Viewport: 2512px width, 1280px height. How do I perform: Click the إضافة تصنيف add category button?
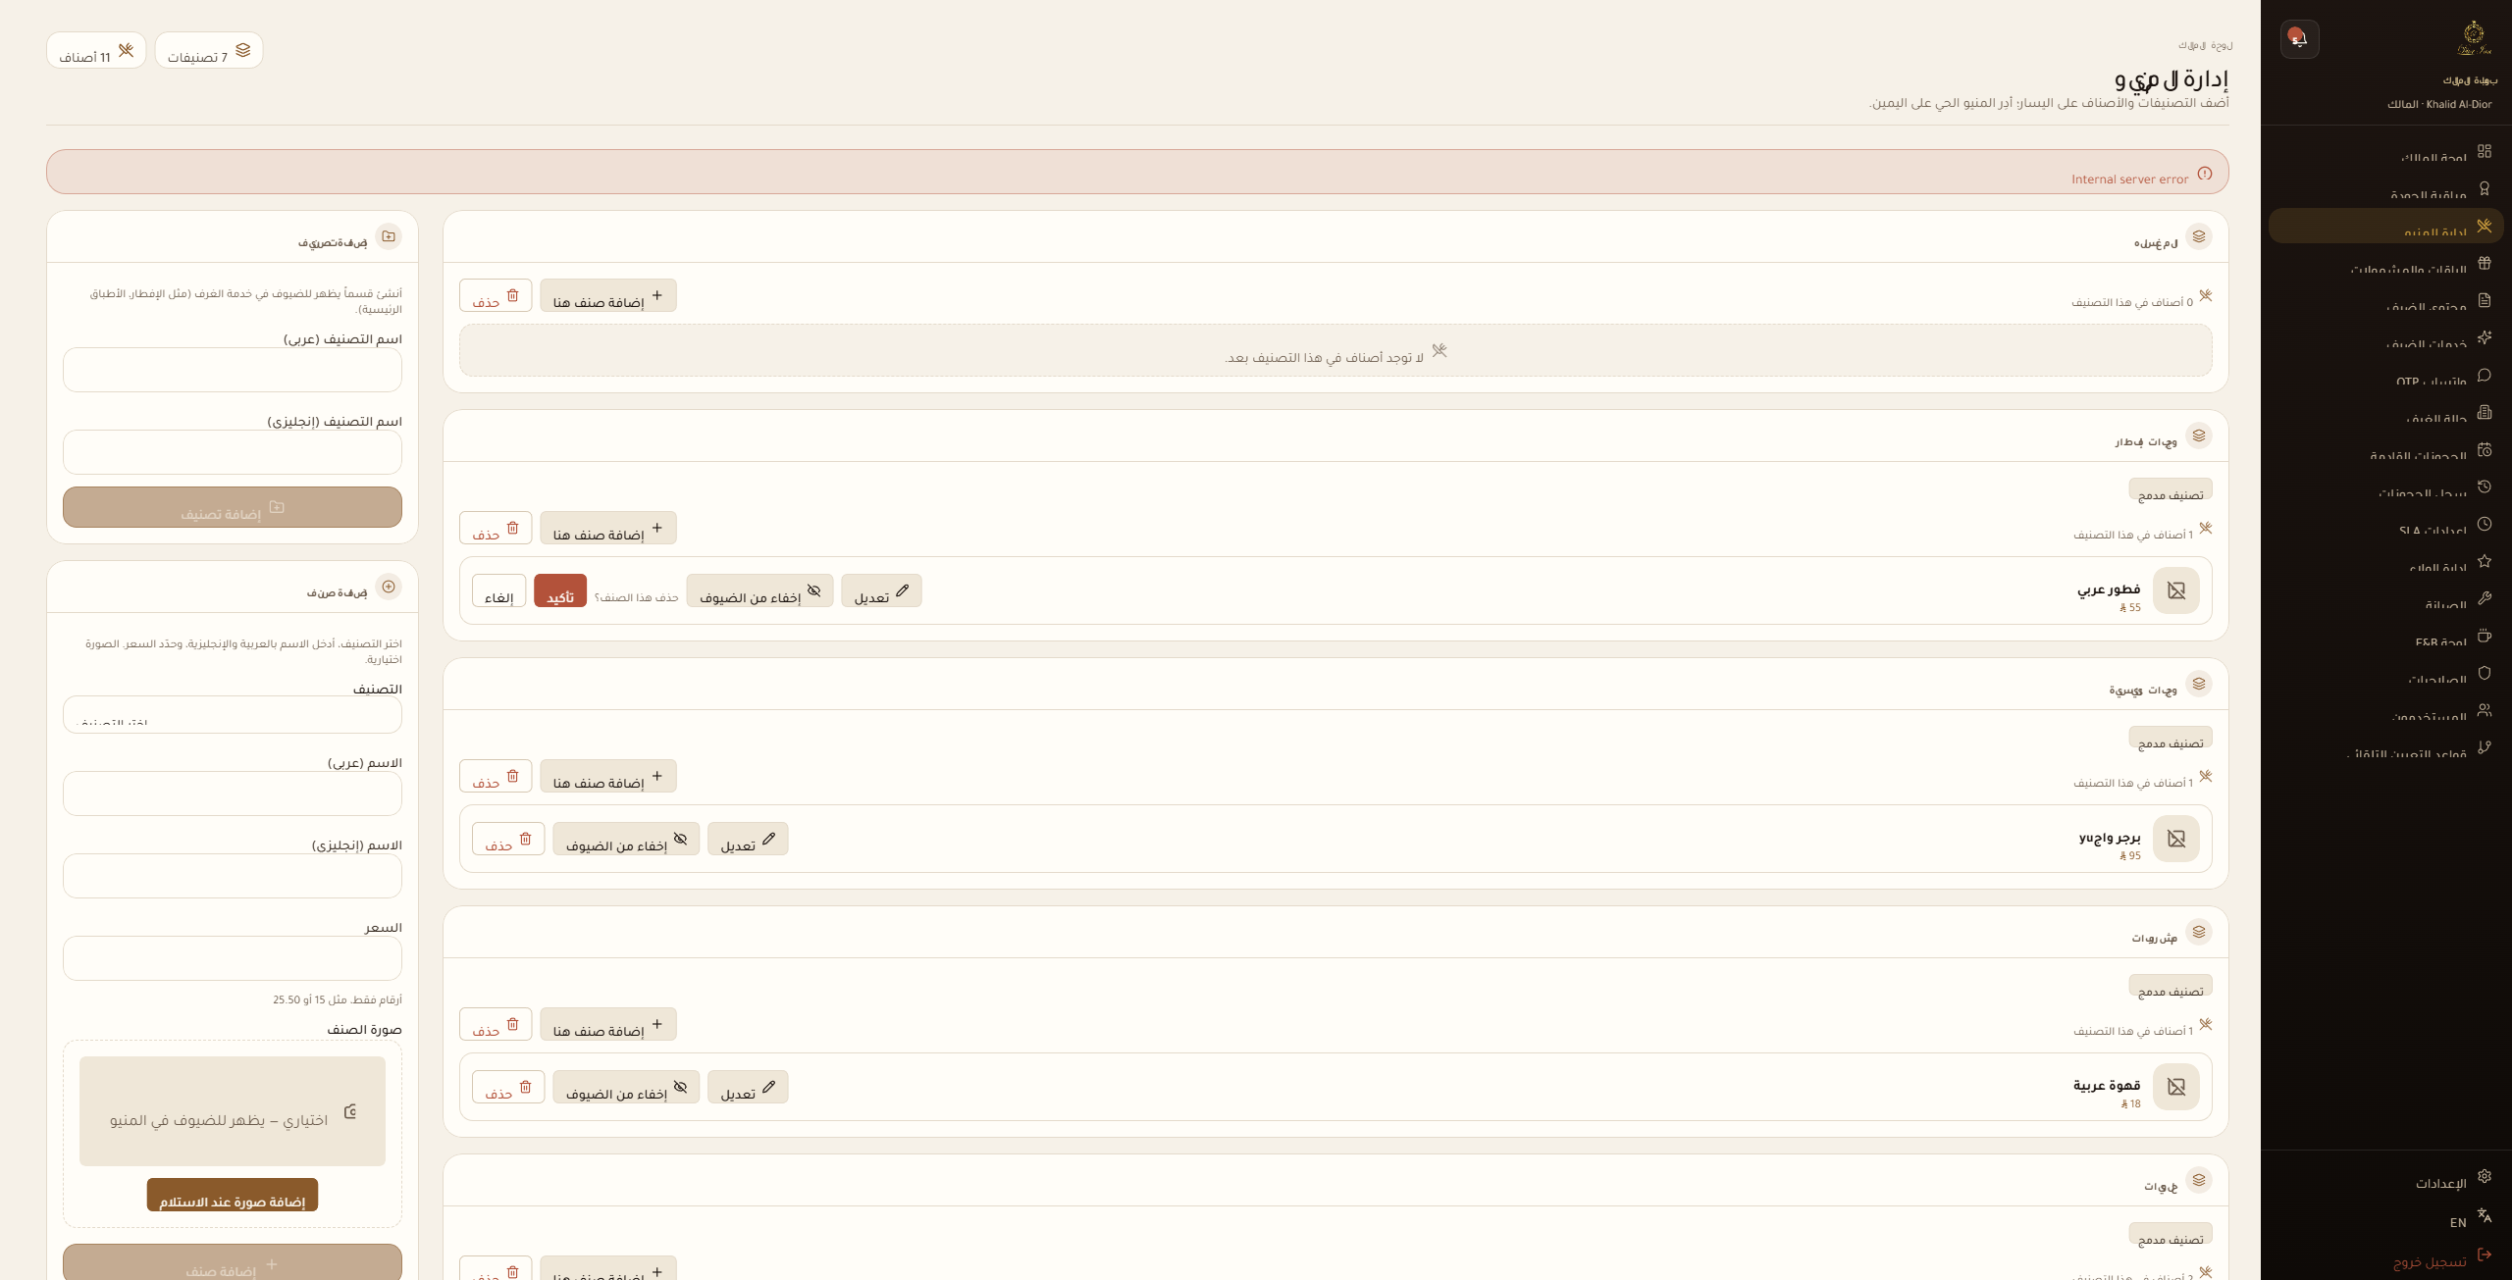coord(233,507)
